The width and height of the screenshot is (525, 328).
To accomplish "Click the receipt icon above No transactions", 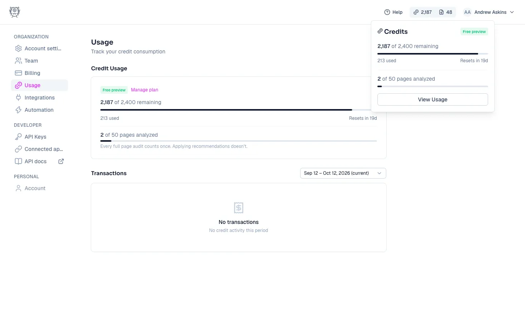I will (x=239, y=208).
